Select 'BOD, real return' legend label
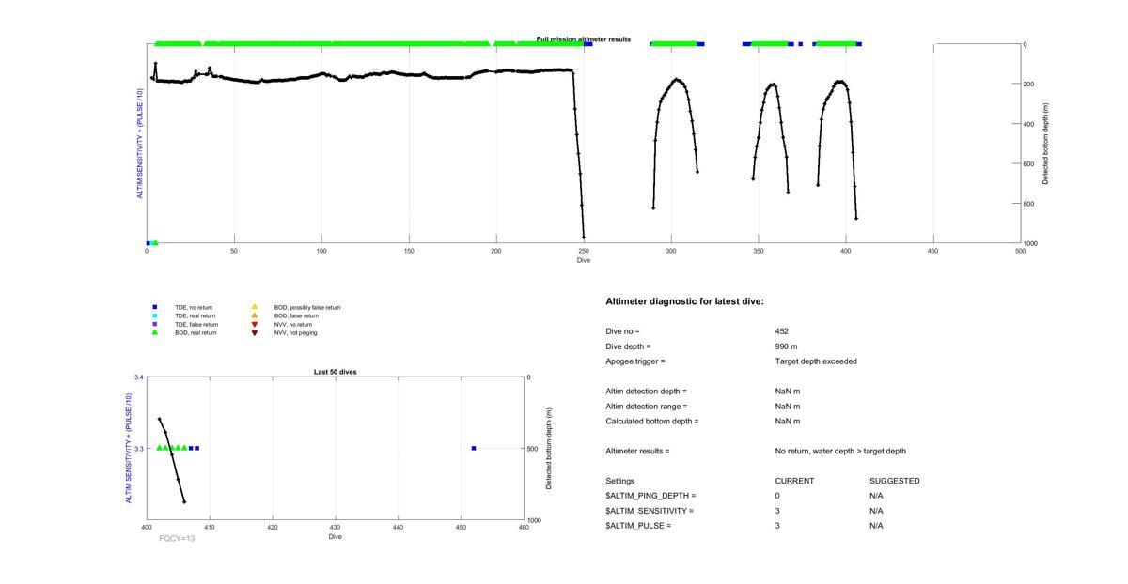Screen dimensions: 1128x584 click(x=196, y=332)
